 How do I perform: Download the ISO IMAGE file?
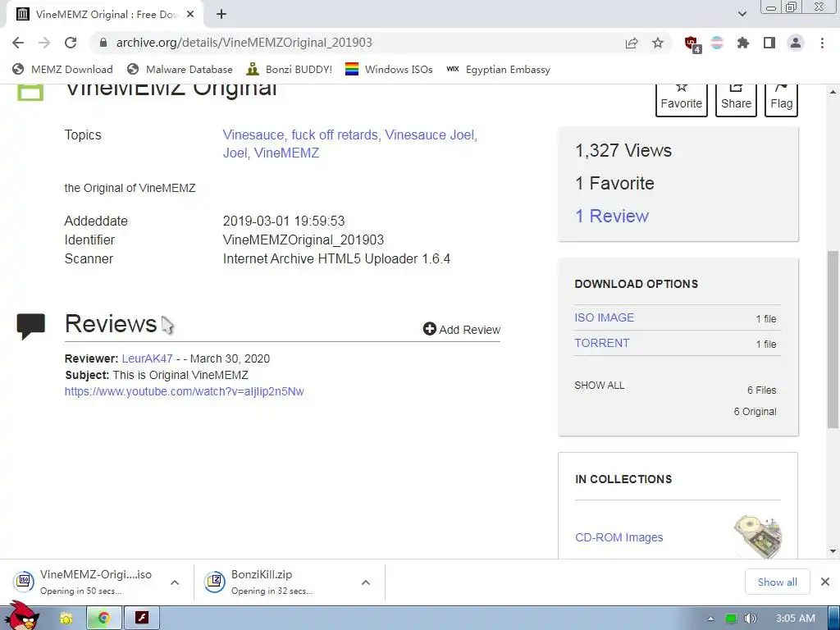tap(605, 317)
